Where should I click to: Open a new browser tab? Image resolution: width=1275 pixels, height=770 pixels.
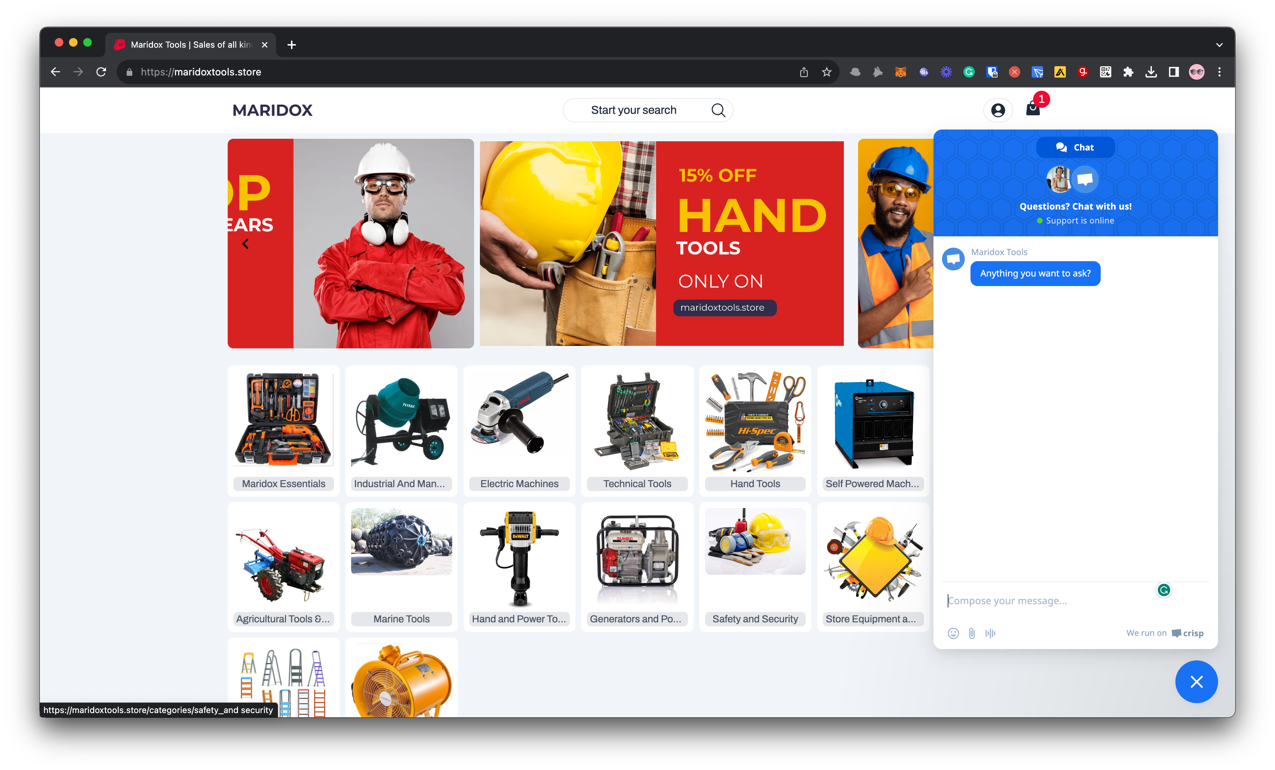pyautogui.click(x=291, y=45)
